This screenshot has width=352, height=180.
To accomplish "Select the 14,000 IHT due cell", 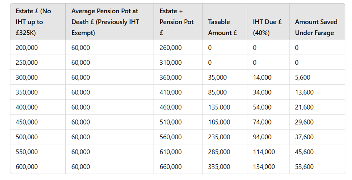I will pyautogui.click(x=262, y=77).
